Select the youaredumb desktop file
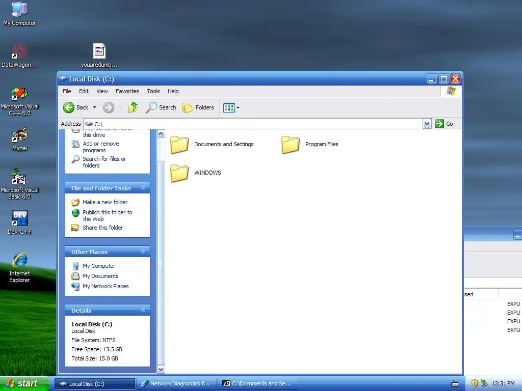The image size is (522, 391). (99, 55)
